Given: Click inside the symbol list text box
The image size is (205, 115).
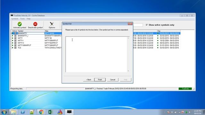Looking at the screenshot, I should click(x=96, y=54).
